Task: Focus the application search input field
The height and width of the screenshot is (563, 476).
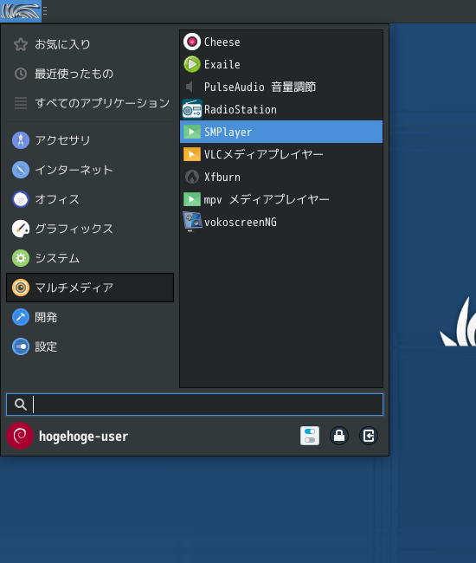Action: click(x=195, y=404)
